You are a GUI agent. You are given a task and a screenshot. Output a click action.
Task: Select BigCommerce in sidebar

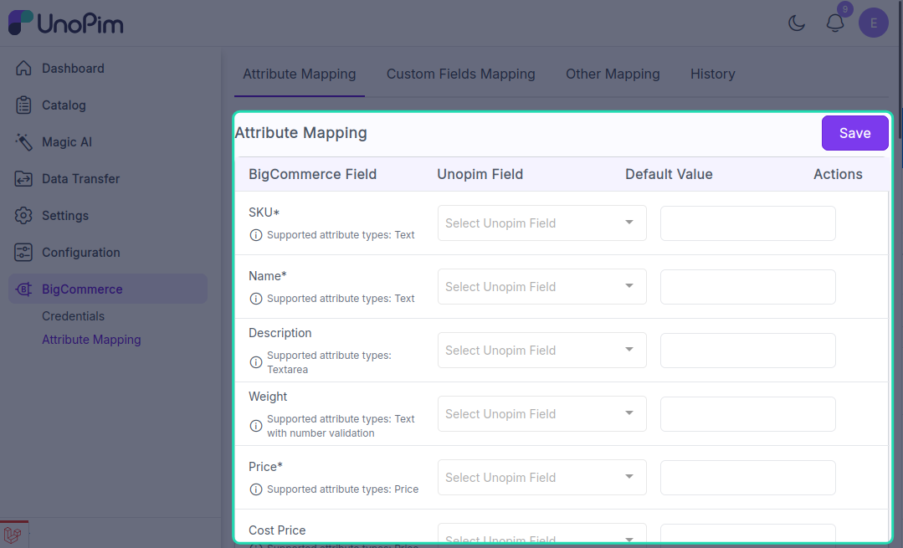point(108,289)
